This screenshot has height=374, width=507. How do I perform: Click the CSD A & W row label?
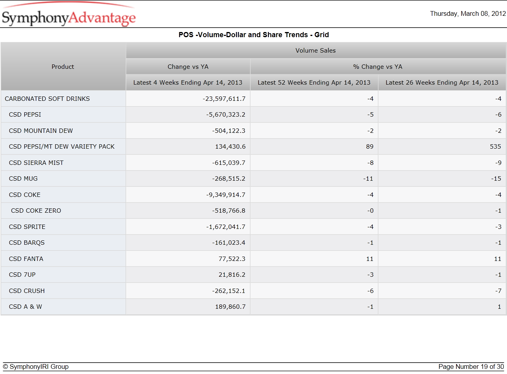25,307
